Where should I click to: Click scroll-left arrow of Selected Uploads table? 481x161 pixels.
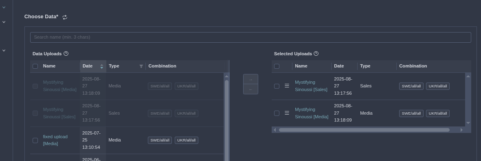click(x=275, y=130)
